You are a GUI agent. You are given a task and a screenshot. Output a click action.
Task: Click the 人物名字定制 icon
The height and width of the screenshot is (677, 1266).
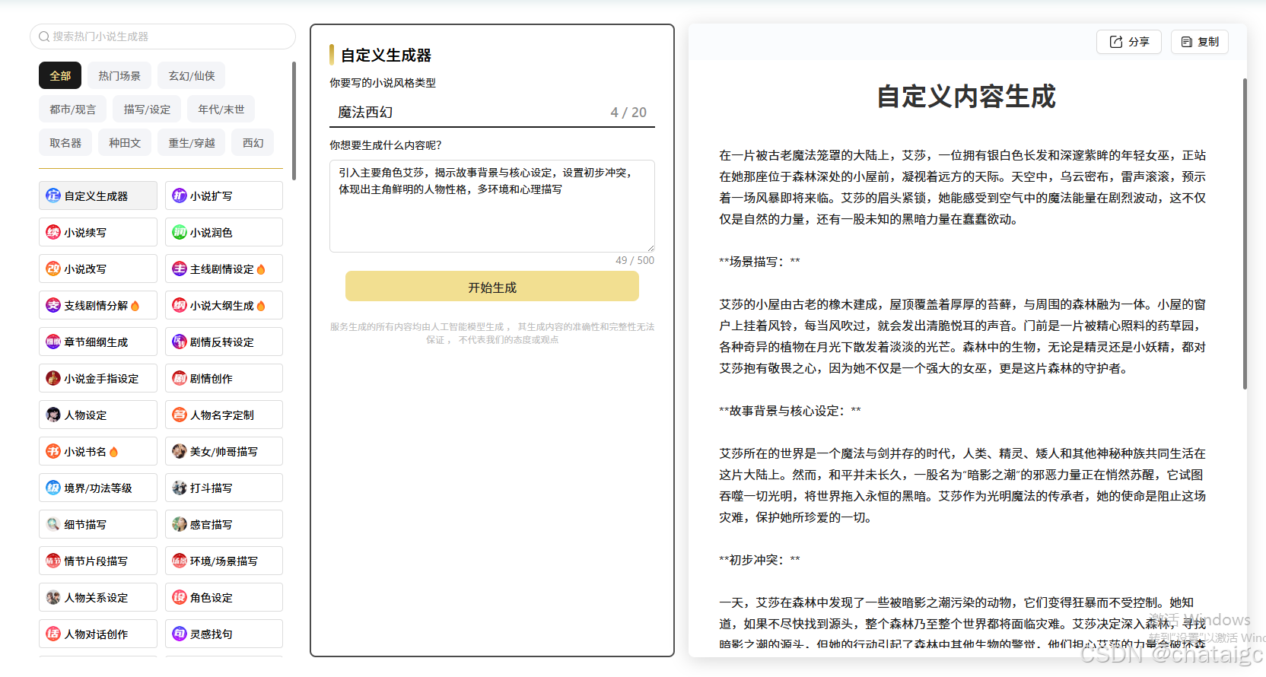tap(180, 415)
